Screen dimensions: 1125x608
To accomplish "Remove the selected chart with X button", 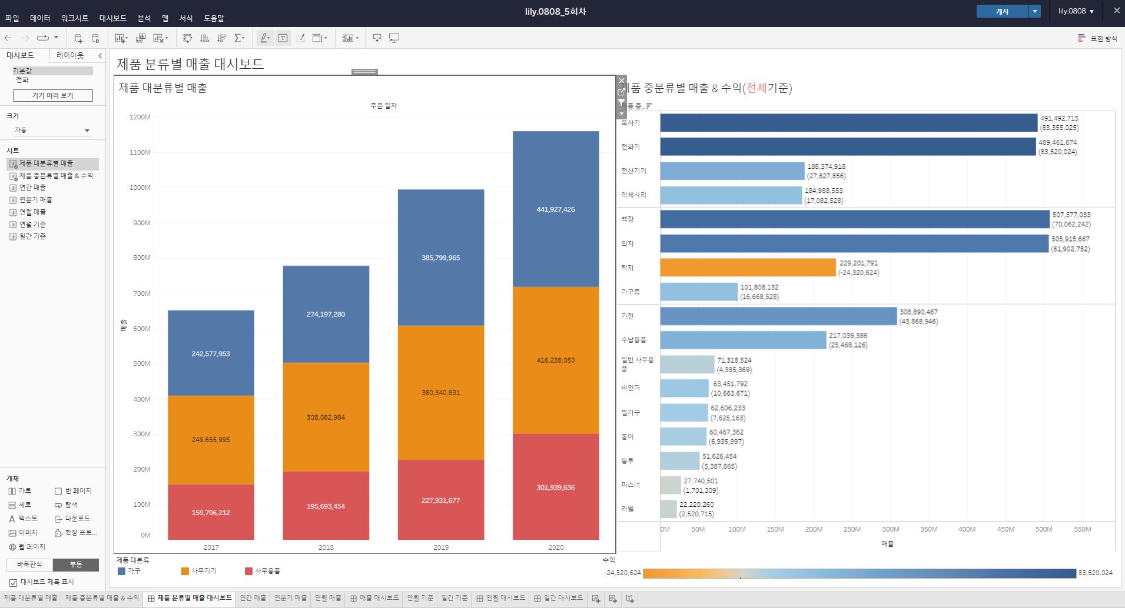I will coord(621,81).
